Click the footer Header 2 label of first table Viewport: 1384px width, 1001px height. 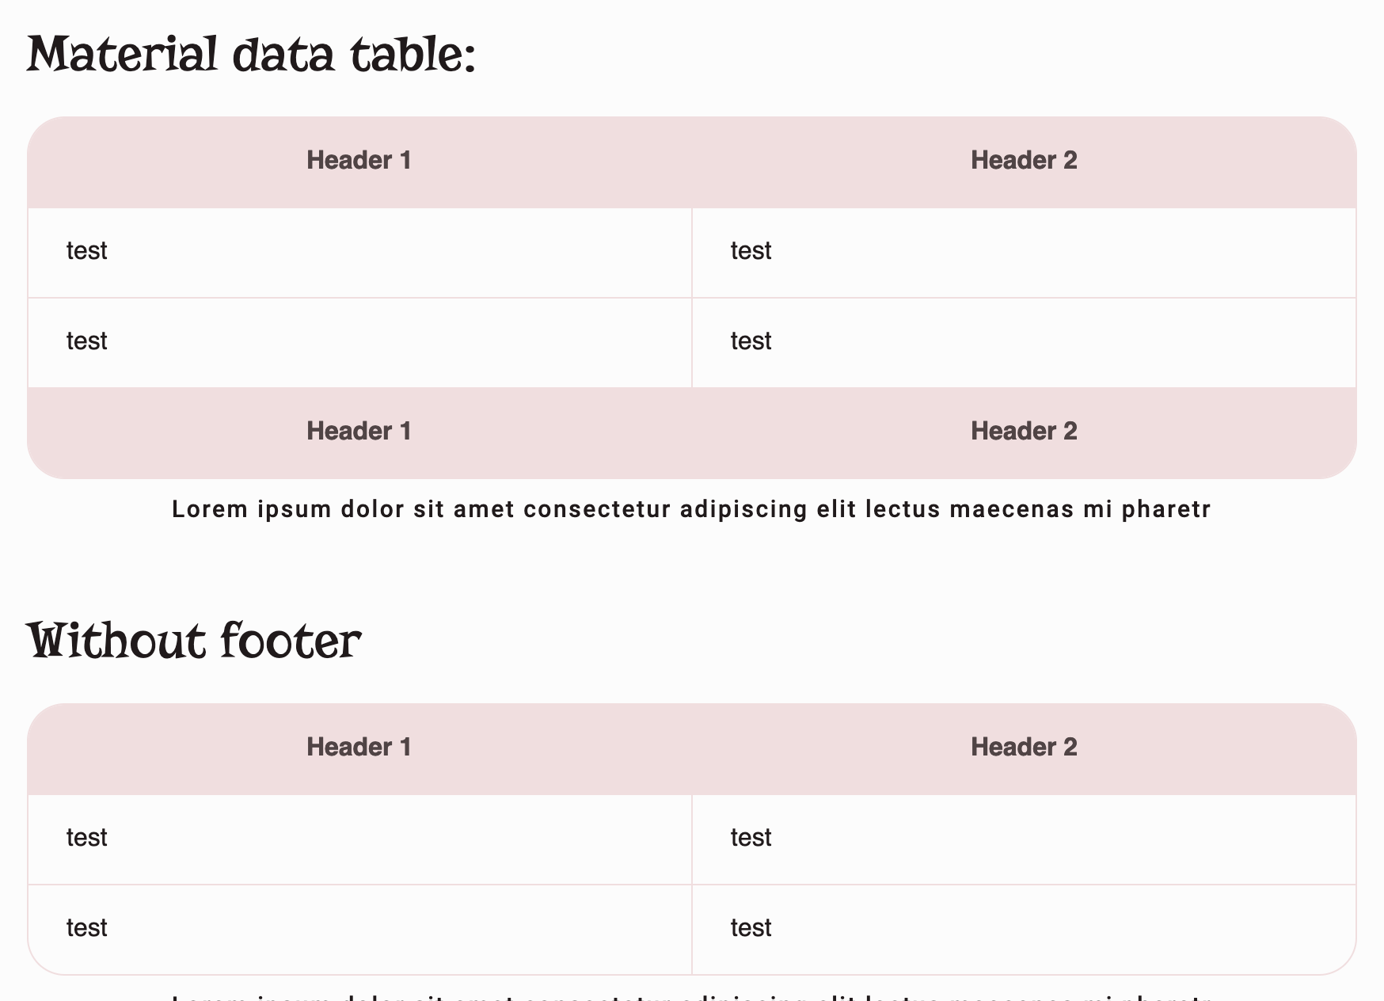pyautogui.click(x=1025, y=431)
